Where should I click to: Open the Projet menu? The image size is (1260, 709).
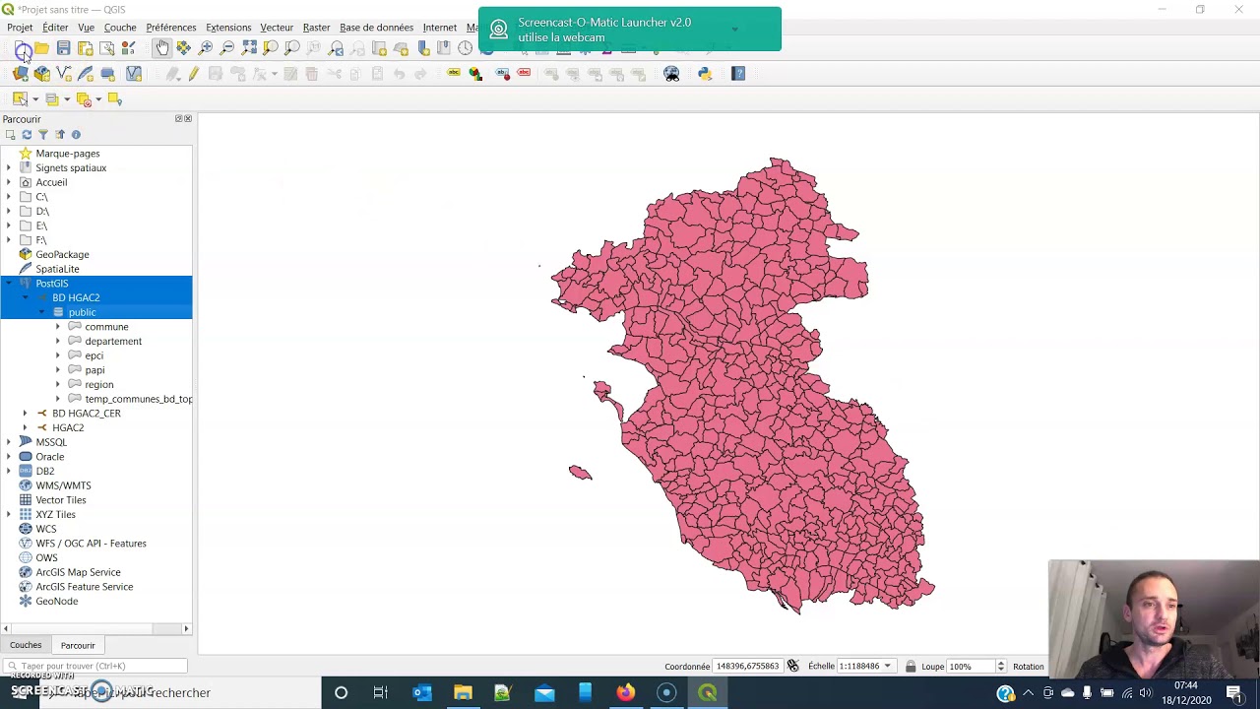[20, 28]
